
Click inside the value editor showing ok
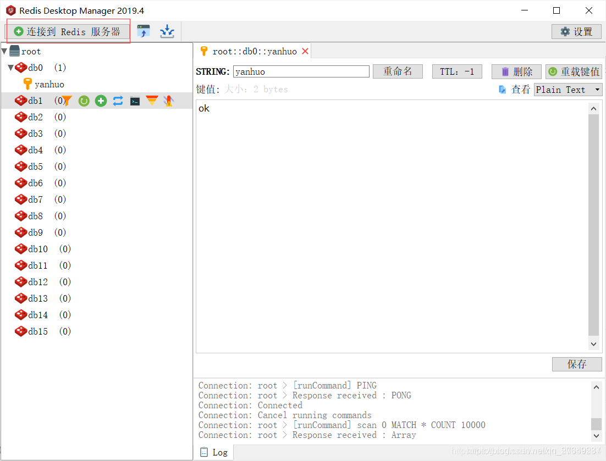coord(392,226)
